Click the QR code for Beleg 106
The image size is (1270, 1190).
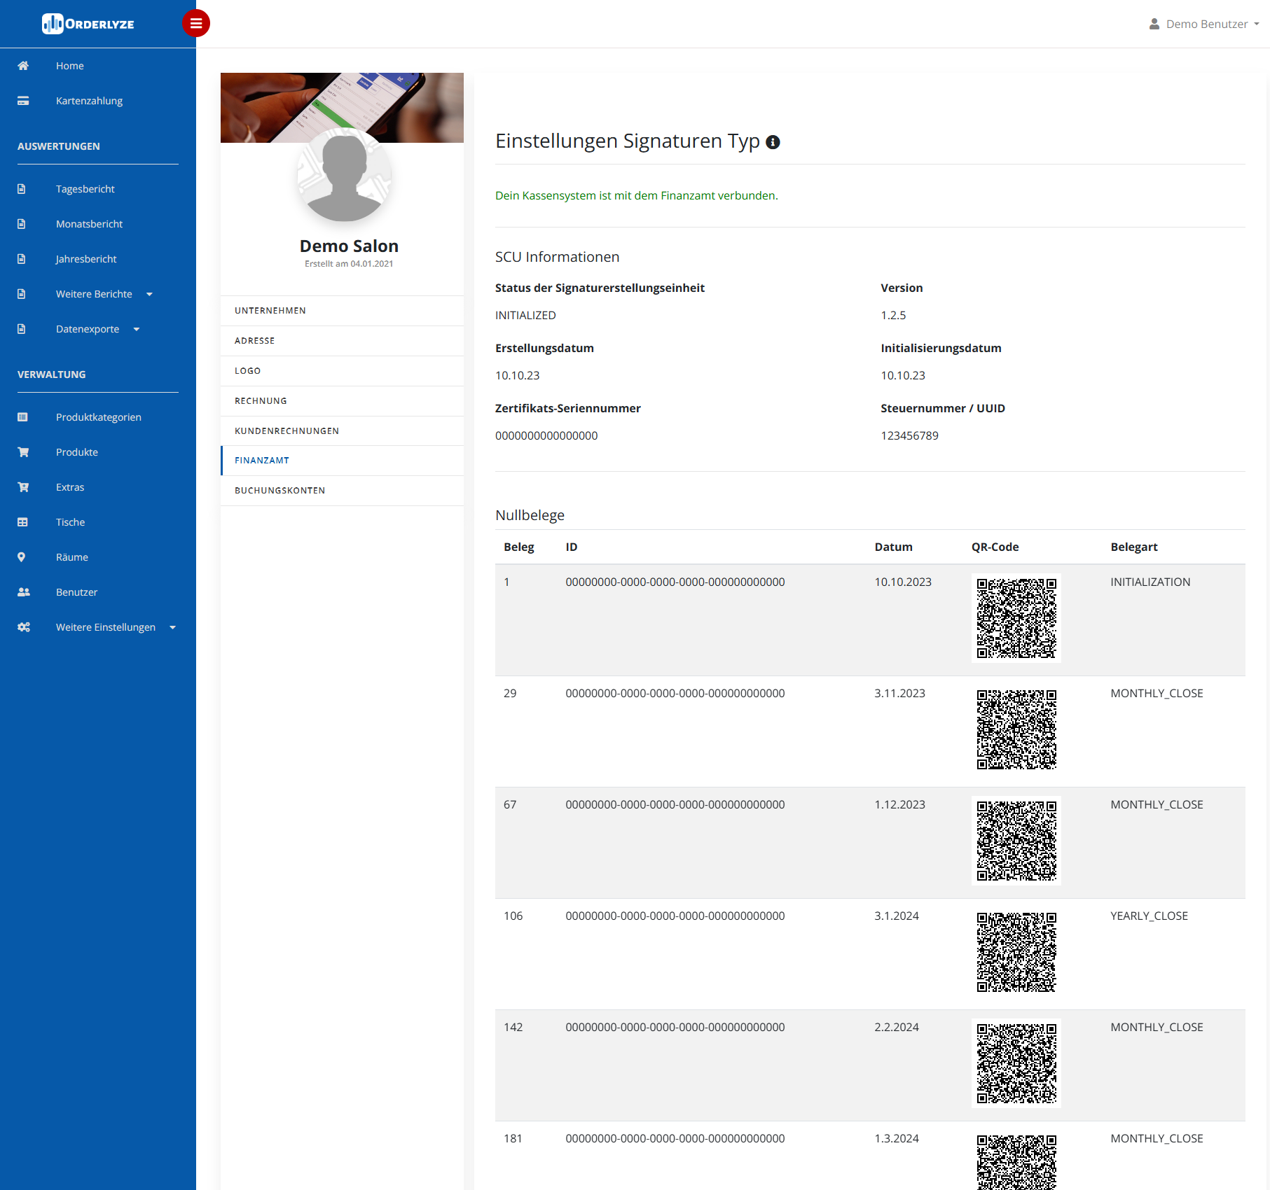tap(1016, 952)
